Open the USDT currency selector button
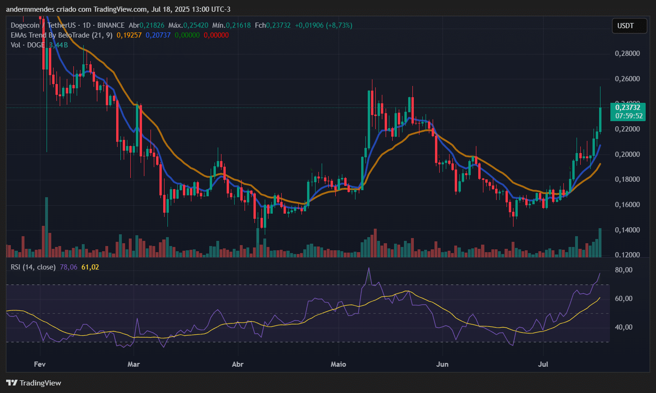Image resolution: width=656 pixels, height=393 pixels. [629, 26]
